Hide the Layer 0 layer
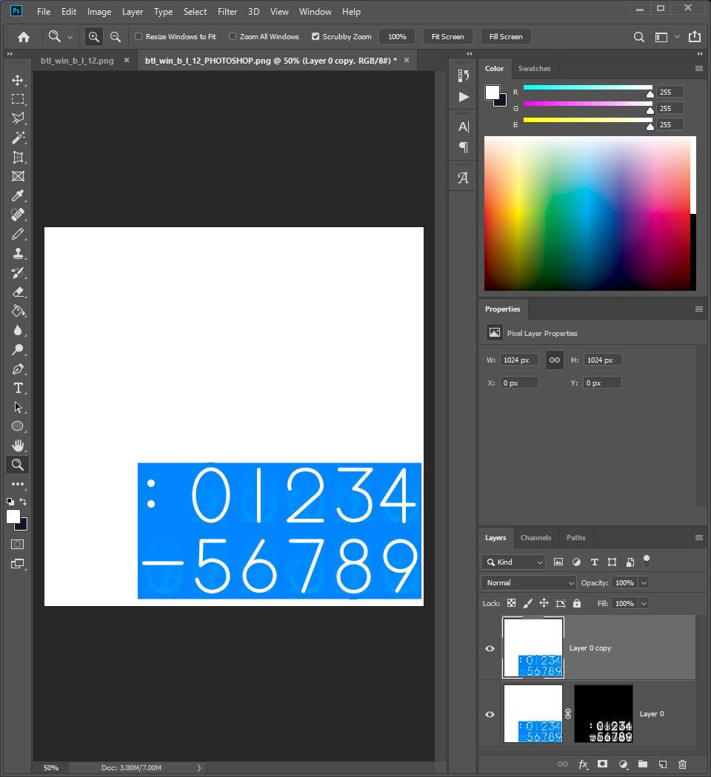Screen dimensions: 711x777 (x=490, y=714)
